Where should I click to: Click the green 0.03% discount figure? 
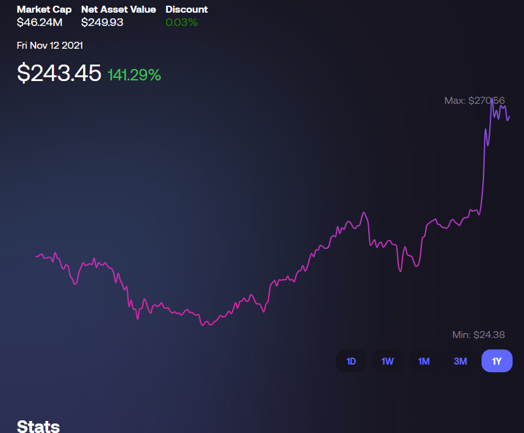tap(181, 22)
